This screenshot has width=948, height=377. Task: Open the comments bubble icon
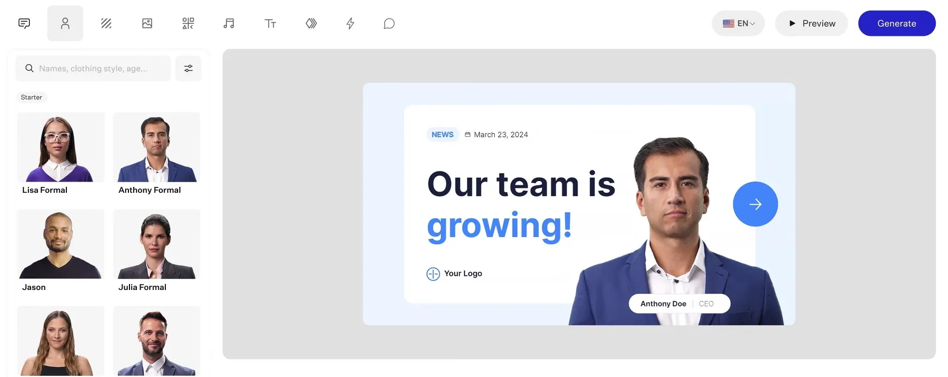(x=389, y=23)
